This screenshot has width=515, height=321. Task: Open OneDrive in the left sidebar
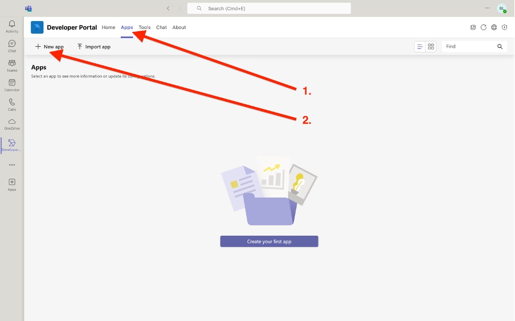pos(12,124)
